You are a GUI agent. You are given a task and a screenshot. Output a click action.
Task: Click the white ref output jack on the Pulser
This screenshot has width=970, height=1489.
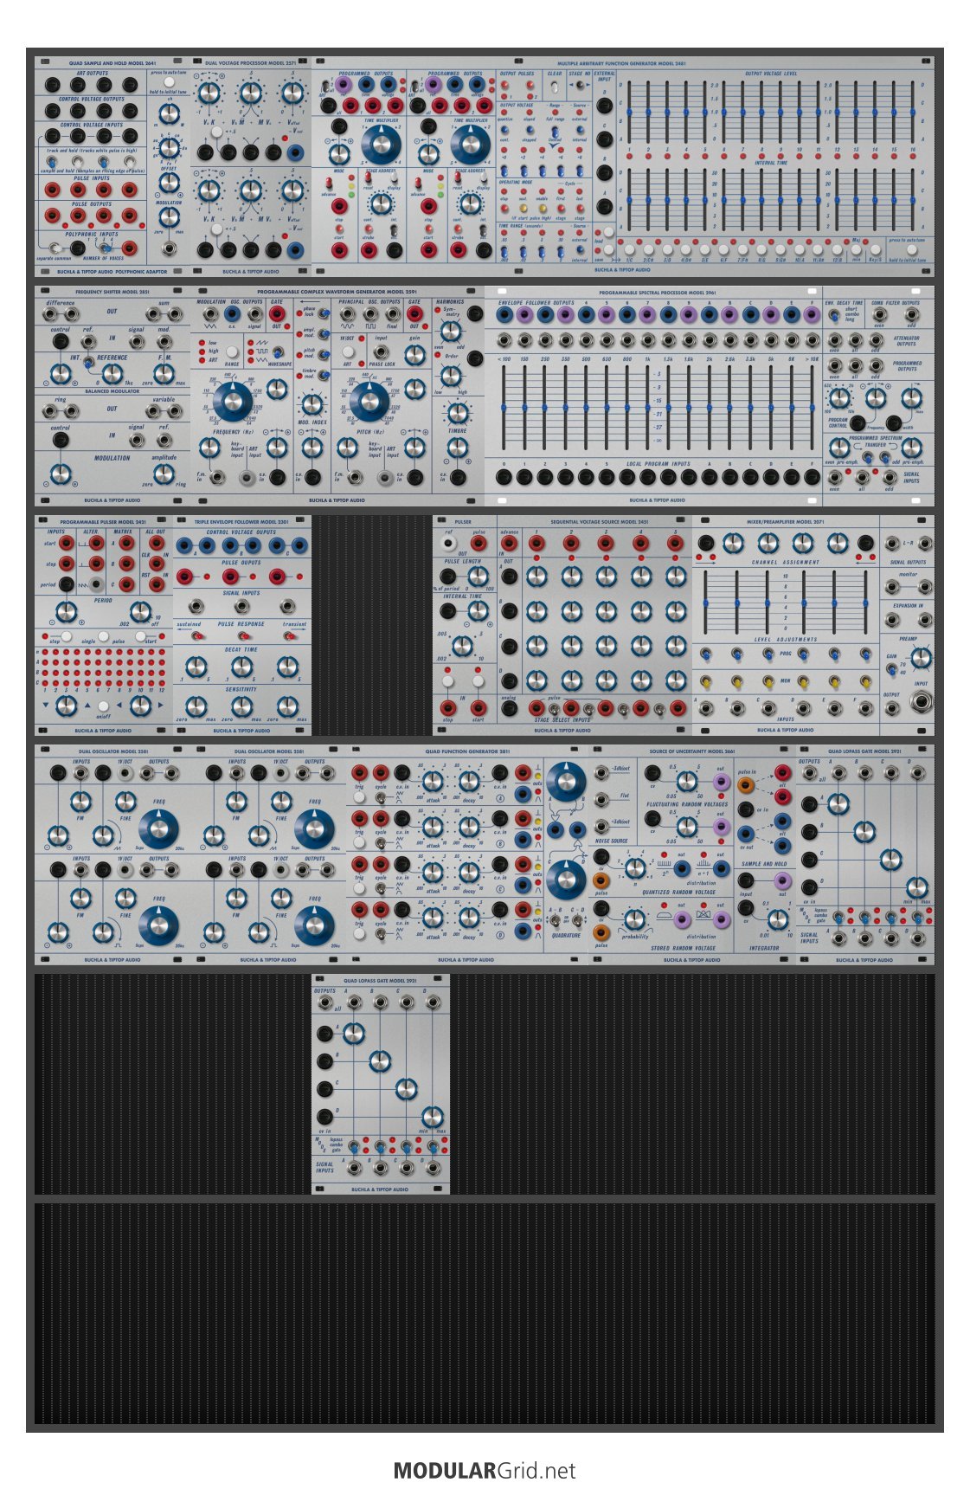tap(447, 544)
